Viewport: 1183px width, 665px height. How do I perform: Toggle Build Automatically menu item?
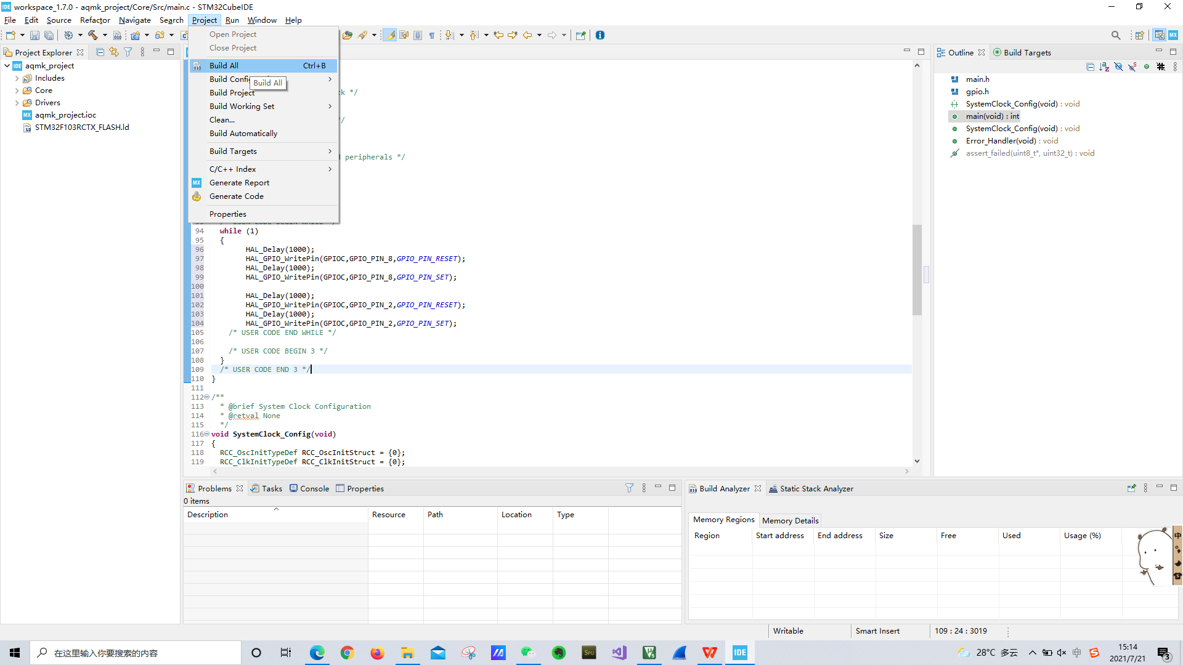coord(264,134)
